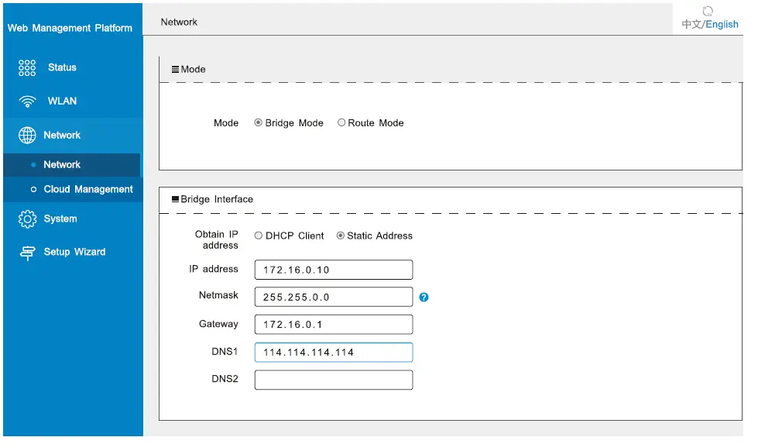This screenshot has height=444, width=758.
Task: Click the Mode section header list icon
Action: coord(175,69)
